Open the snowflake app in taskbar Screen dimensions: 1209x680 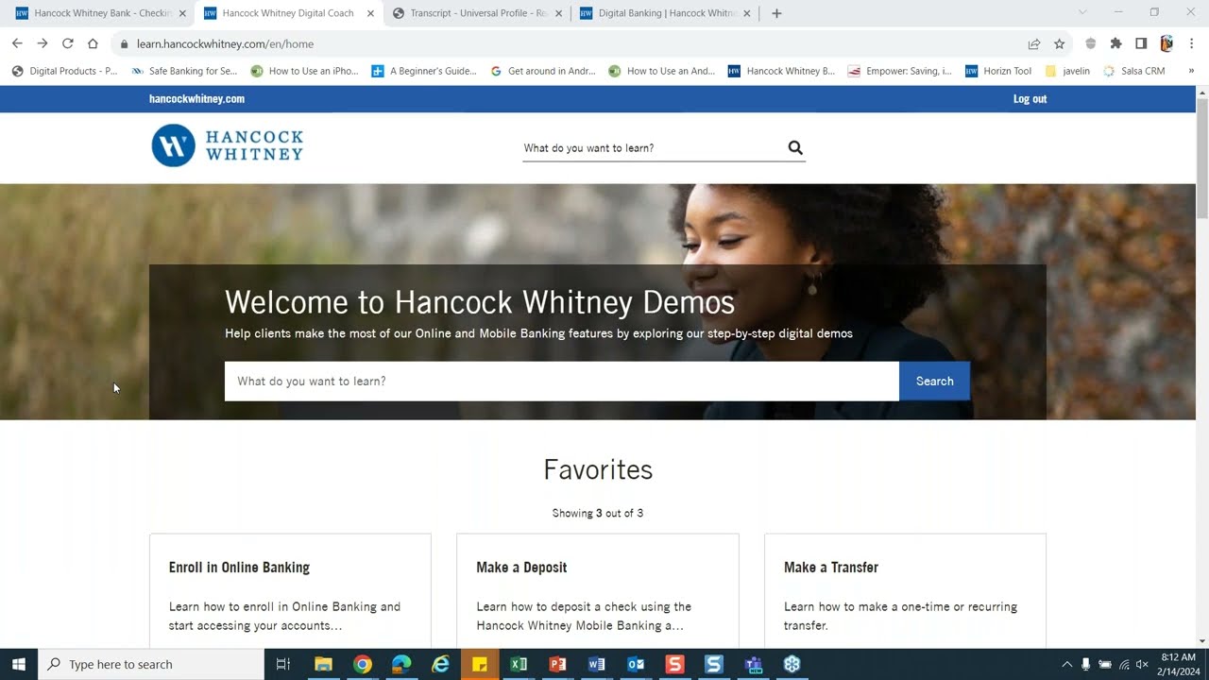pyautogui.click(x=792, y=664)
